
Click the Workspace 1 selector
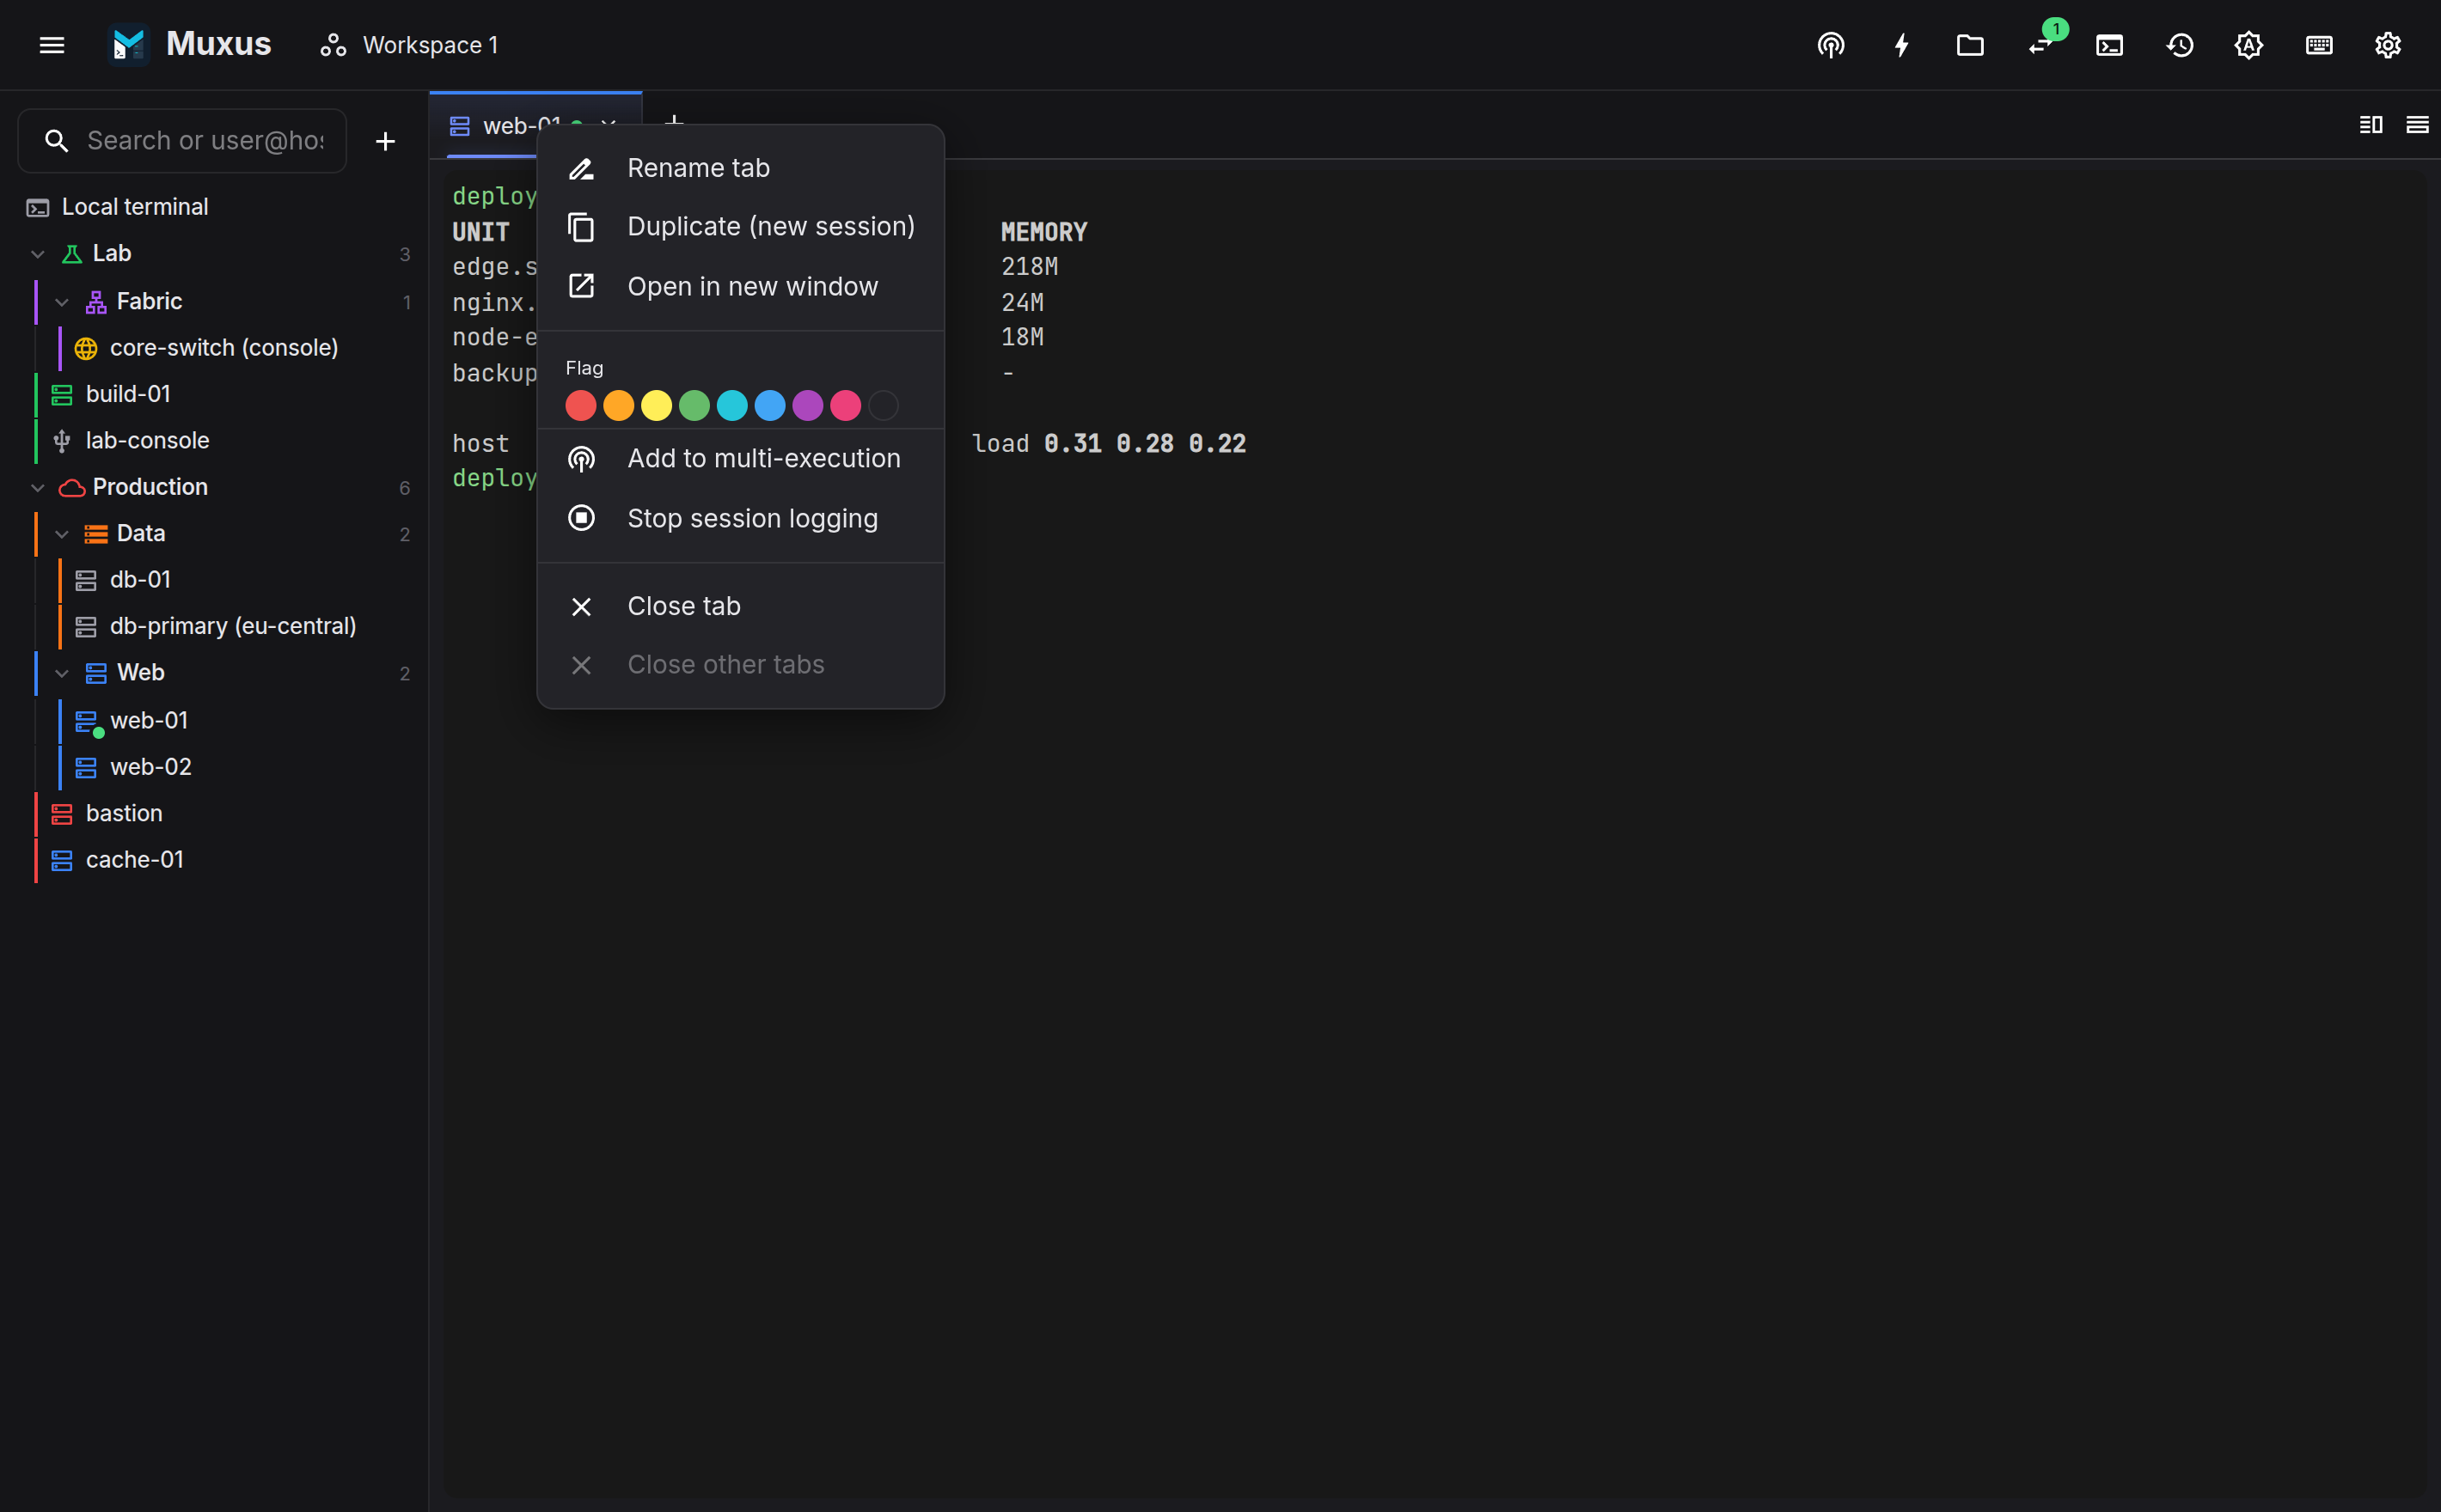point(409,45)
